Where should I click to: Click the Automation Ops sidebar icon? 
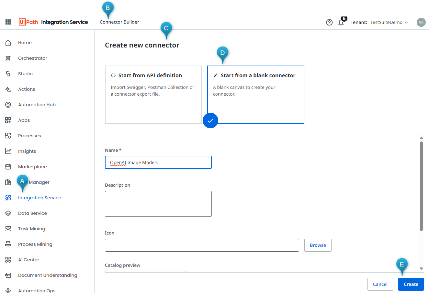pyautogui.click(x=8, y=290)
